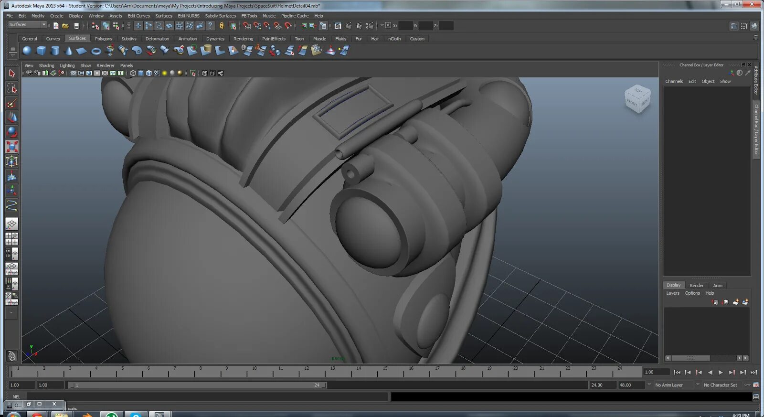Toggle textured display checker cube

pyautogui.click(x=156, y=73)
